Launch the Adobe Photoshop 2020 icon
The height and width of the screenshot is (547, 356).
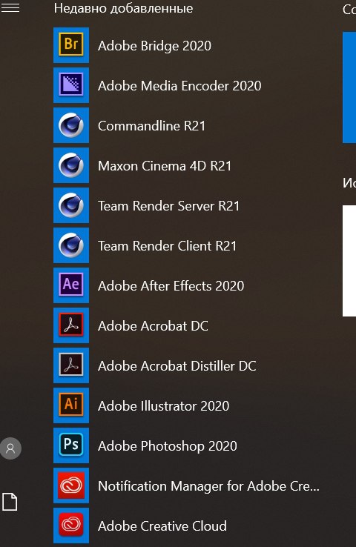click(x=71, y=445)
